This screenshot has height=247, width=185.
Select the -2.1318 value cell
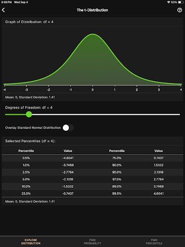(68, 179)
